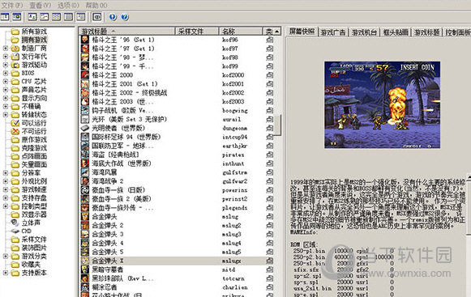This screenshot has height=297, width=471.
Task: Expand the 显示方向 tree node
Action: pos(6,98)
